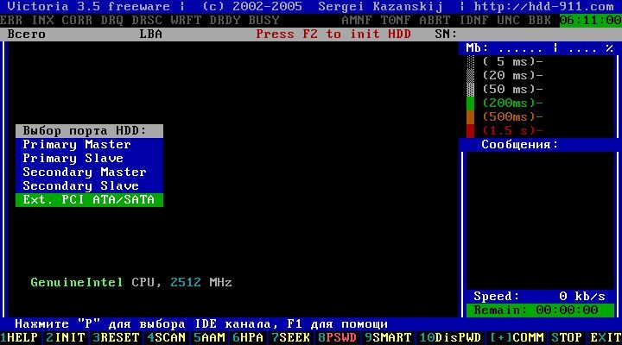This screenshot has width=622, height=345.
Task: Choose Secondary Master port
Action: click(x=89, y=172)
